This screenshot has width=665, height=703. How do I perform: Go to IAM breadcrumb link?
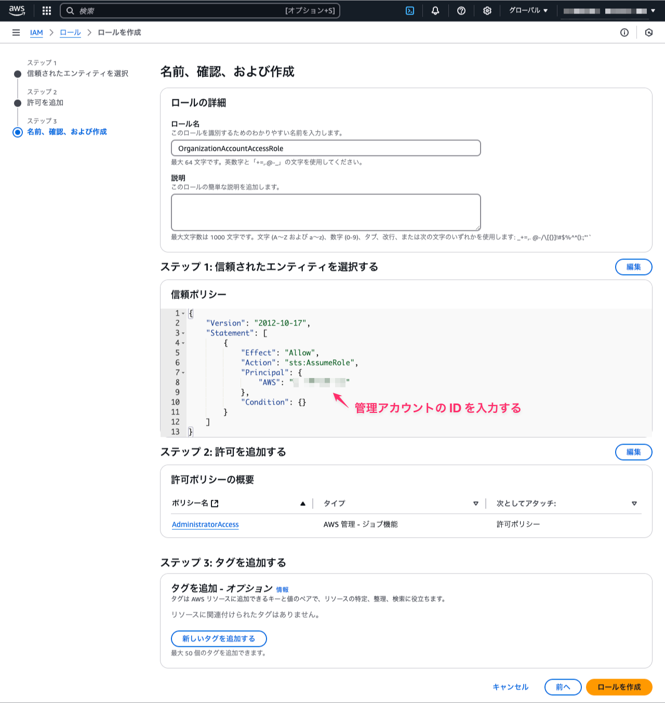click(x=36, y=32)
